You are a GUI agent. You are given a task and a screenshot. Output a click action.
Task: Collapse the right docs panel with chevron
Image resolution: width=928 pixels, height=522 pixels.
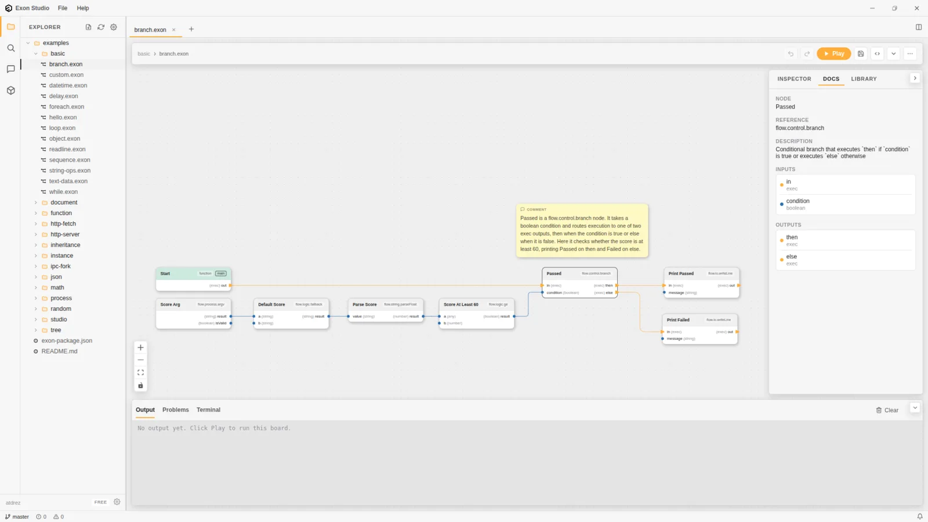(x=915, y=78)
